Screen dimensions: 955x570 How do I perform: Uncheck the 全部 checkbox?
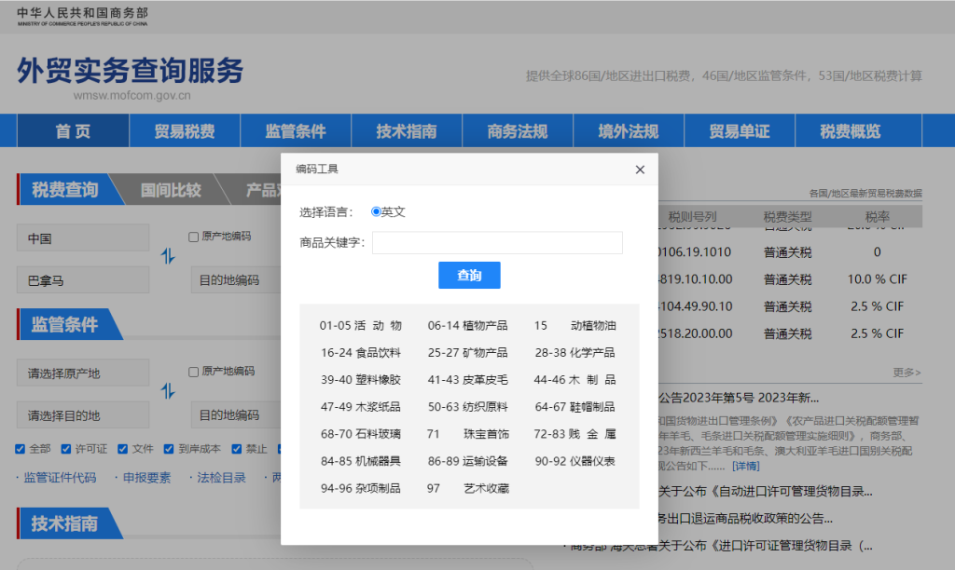coord(21,449)
